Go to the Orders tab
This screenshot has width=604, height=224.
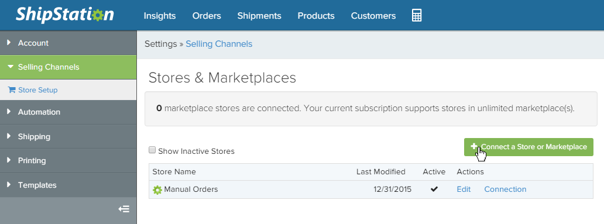point(207,16)
